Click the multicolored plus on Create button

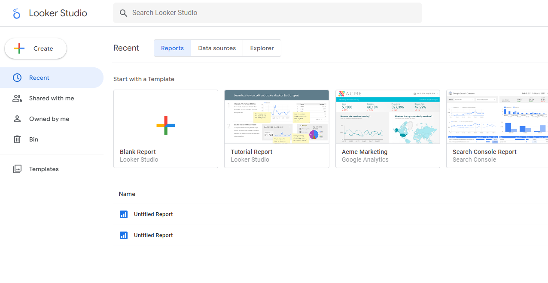19,48
